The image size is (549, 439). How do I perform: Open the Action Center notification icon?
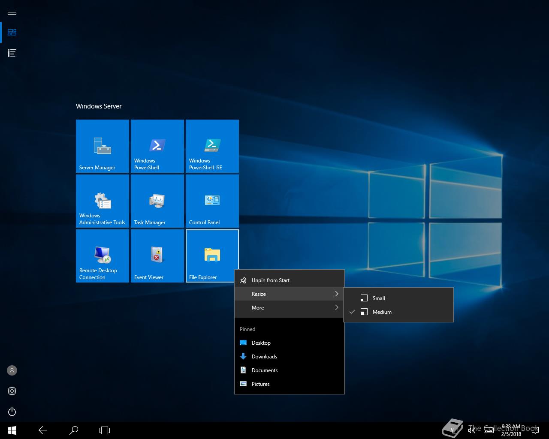535,430
